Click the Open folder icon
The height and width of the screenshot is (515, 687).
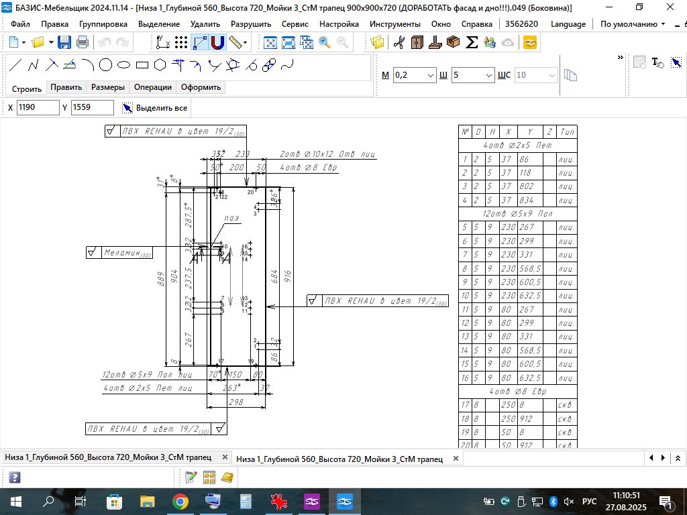click(x=38, y=42)
